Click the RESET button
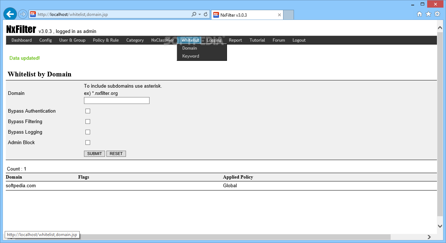This screenshot has height=243, width=446. click(116, 154)
